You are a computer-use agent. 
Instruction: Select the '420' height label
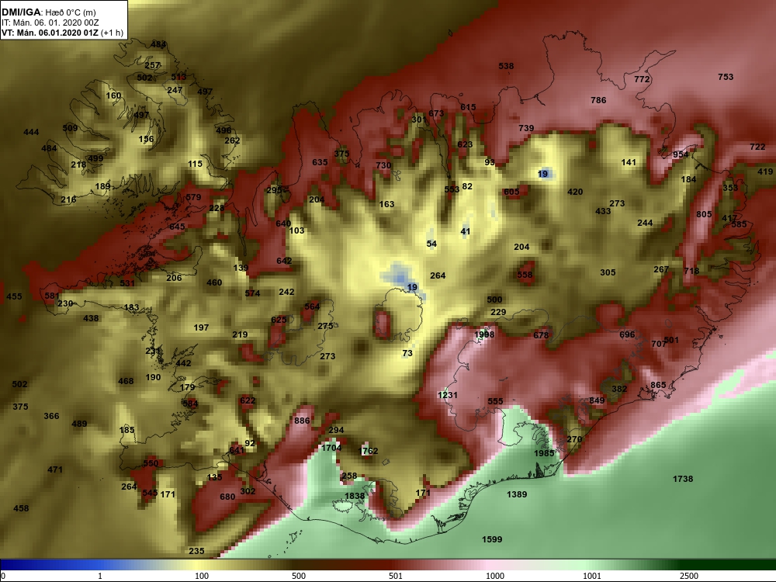coord(575,192)
